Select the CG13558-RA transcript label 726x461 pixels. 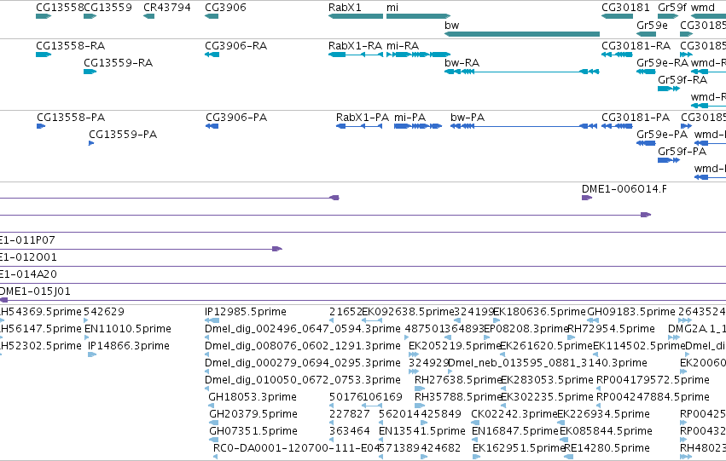[70, 46]
